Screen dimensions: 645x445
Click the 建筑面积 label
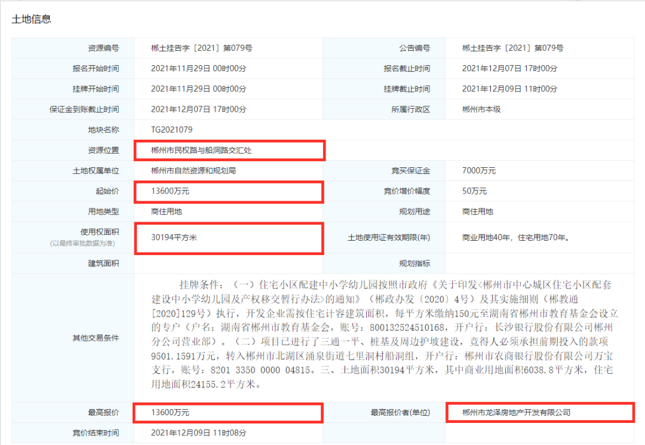click(x=103, y=263)
